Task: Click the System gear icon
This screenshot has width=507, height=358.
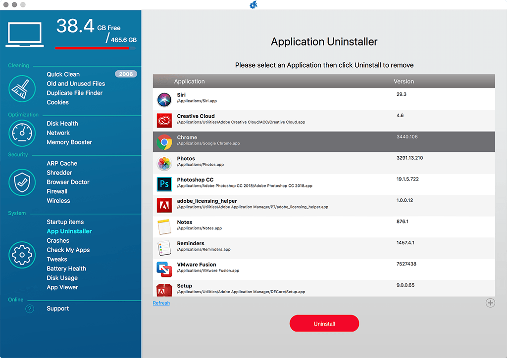Action: [x=22, y=255]
